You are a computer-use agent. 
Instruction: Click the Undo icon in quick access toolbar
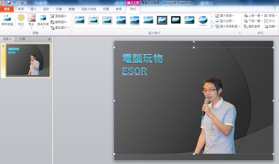(x=14, y=3)
